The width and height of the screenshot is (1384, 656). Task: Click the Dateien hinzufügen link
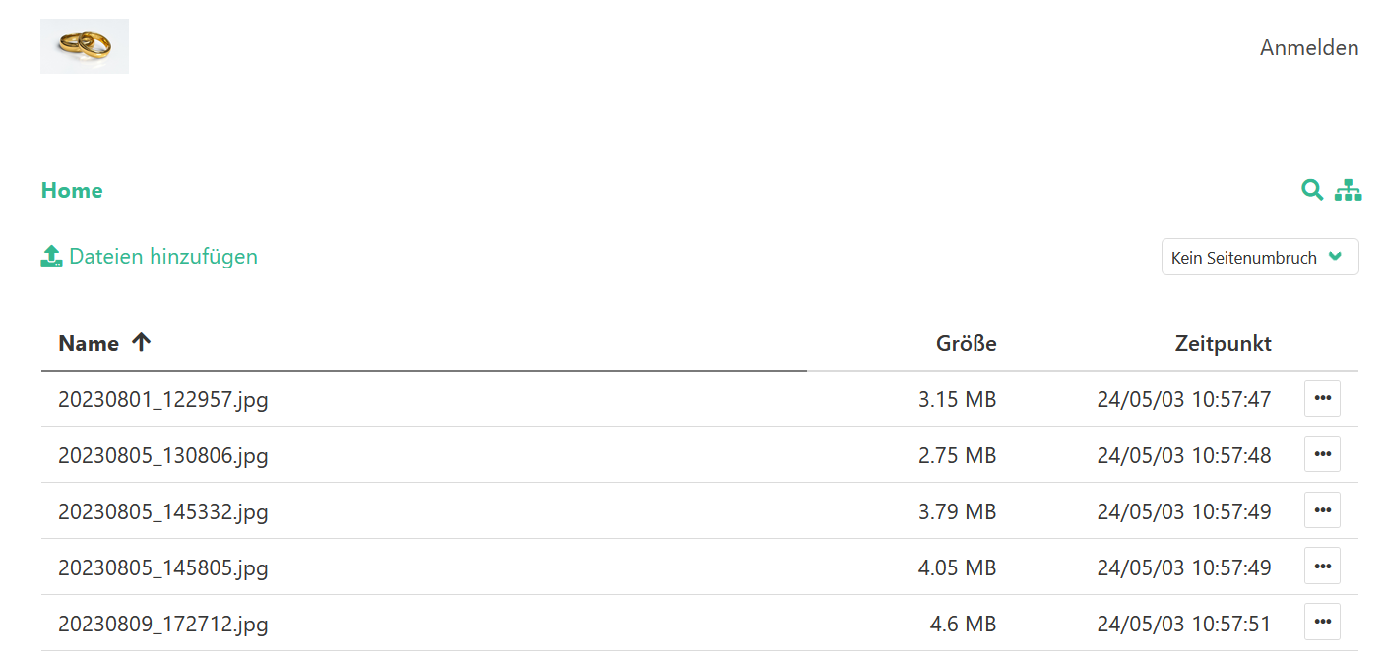click(162, 256)
